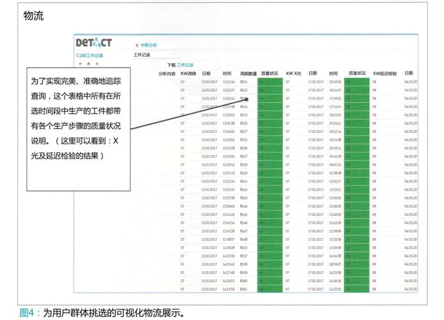Sort by the KW浇铸 column header

tap(188, 73)
